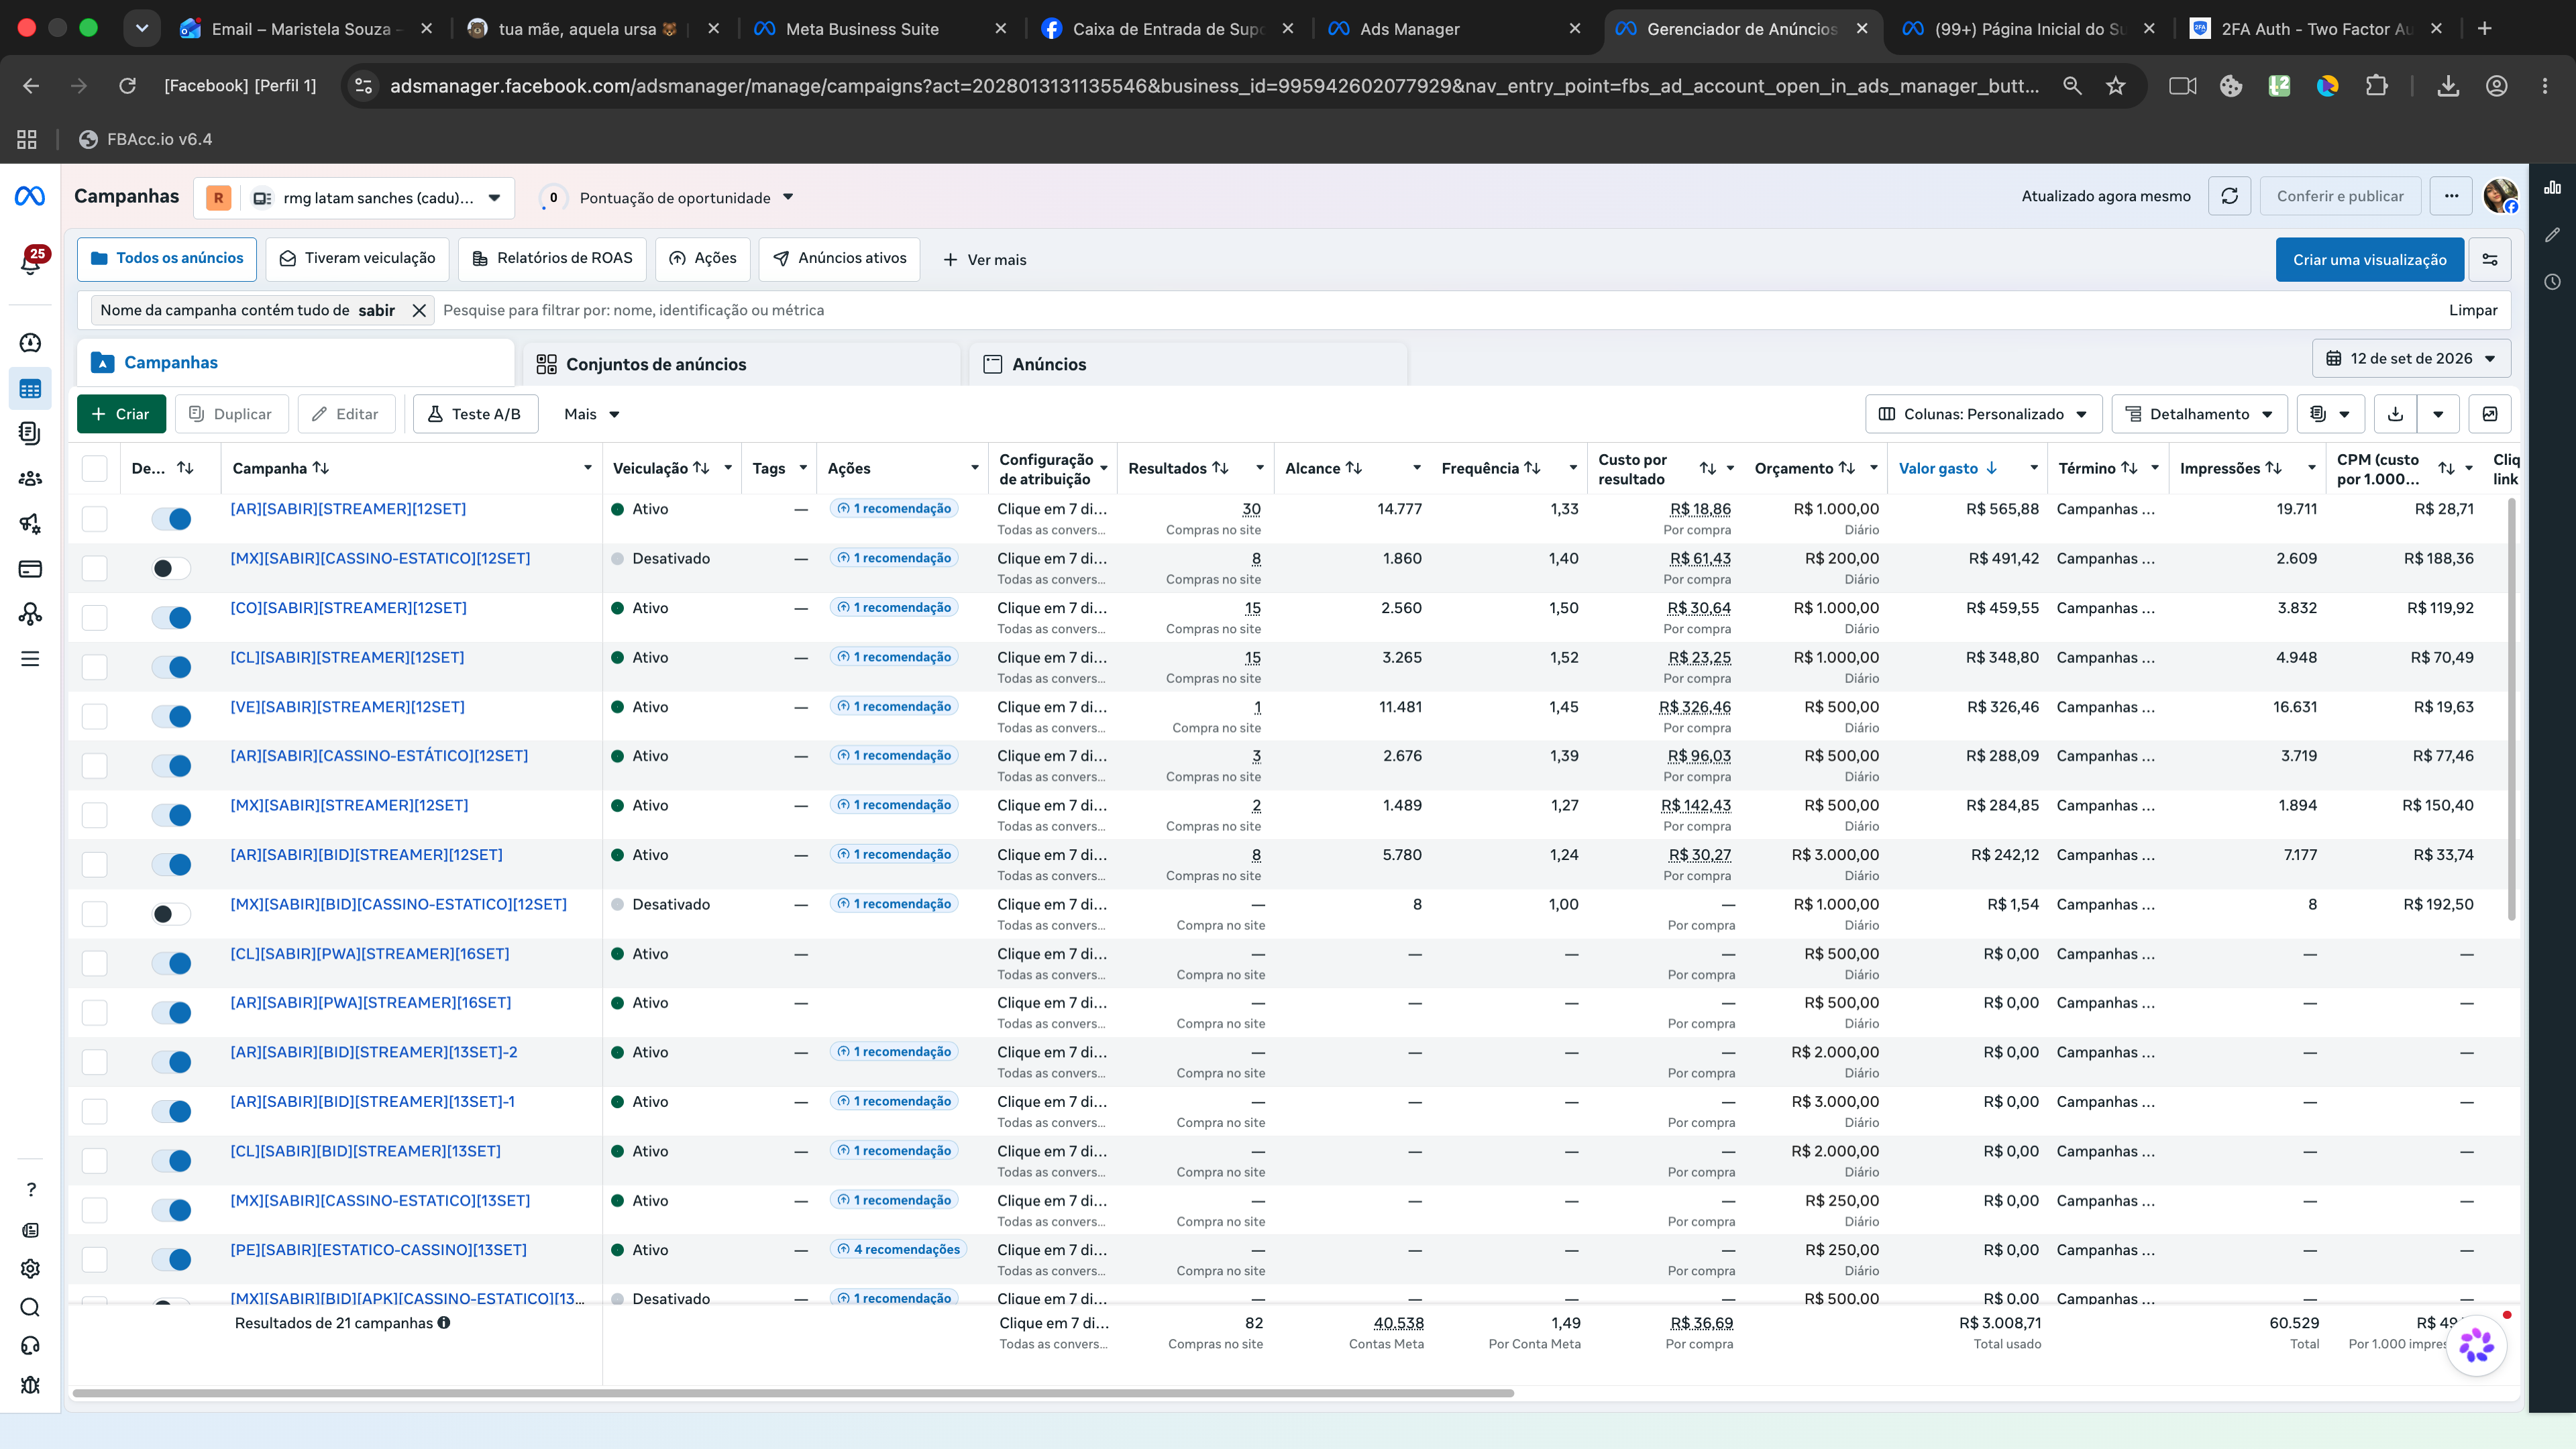
Task: Click Ver mais views button
Action: click(984, 259)
